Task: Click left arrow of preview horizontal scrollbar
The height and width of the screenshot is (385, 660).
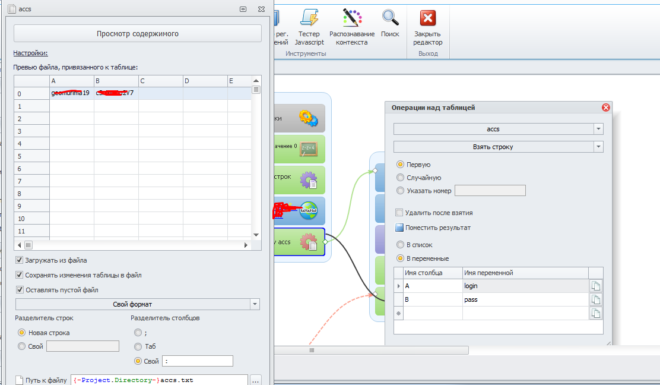Action: [x=20, y=245]
